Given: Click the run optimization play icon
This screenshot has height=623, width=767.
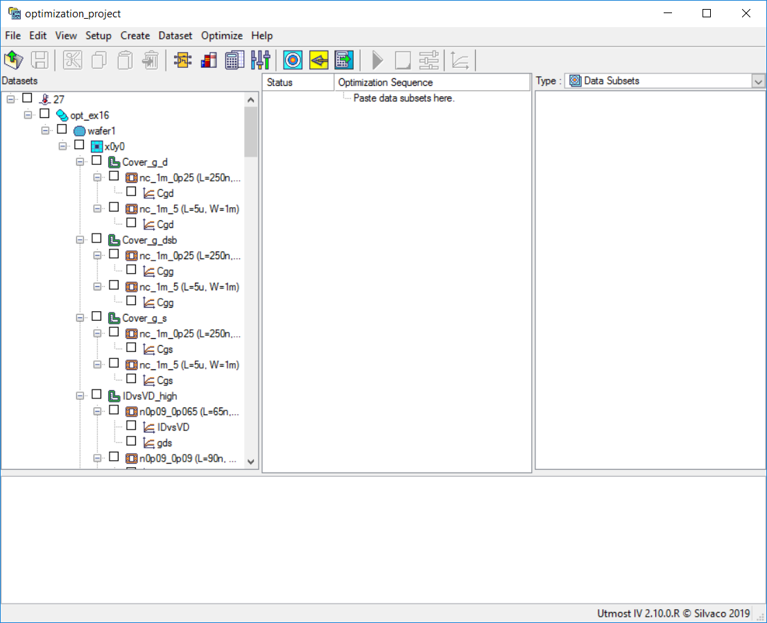Looking at the screenshot, I should [377, 60].
